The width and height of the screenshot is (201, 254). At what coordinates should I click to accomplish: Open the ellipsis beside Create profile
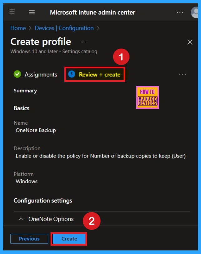pyautogui.click(x=84, y=42)
